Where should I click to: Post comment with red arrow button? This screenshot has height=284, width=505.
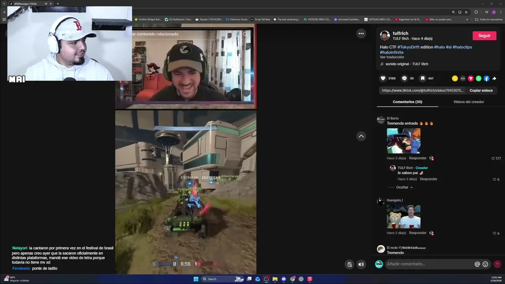point(497,264)
